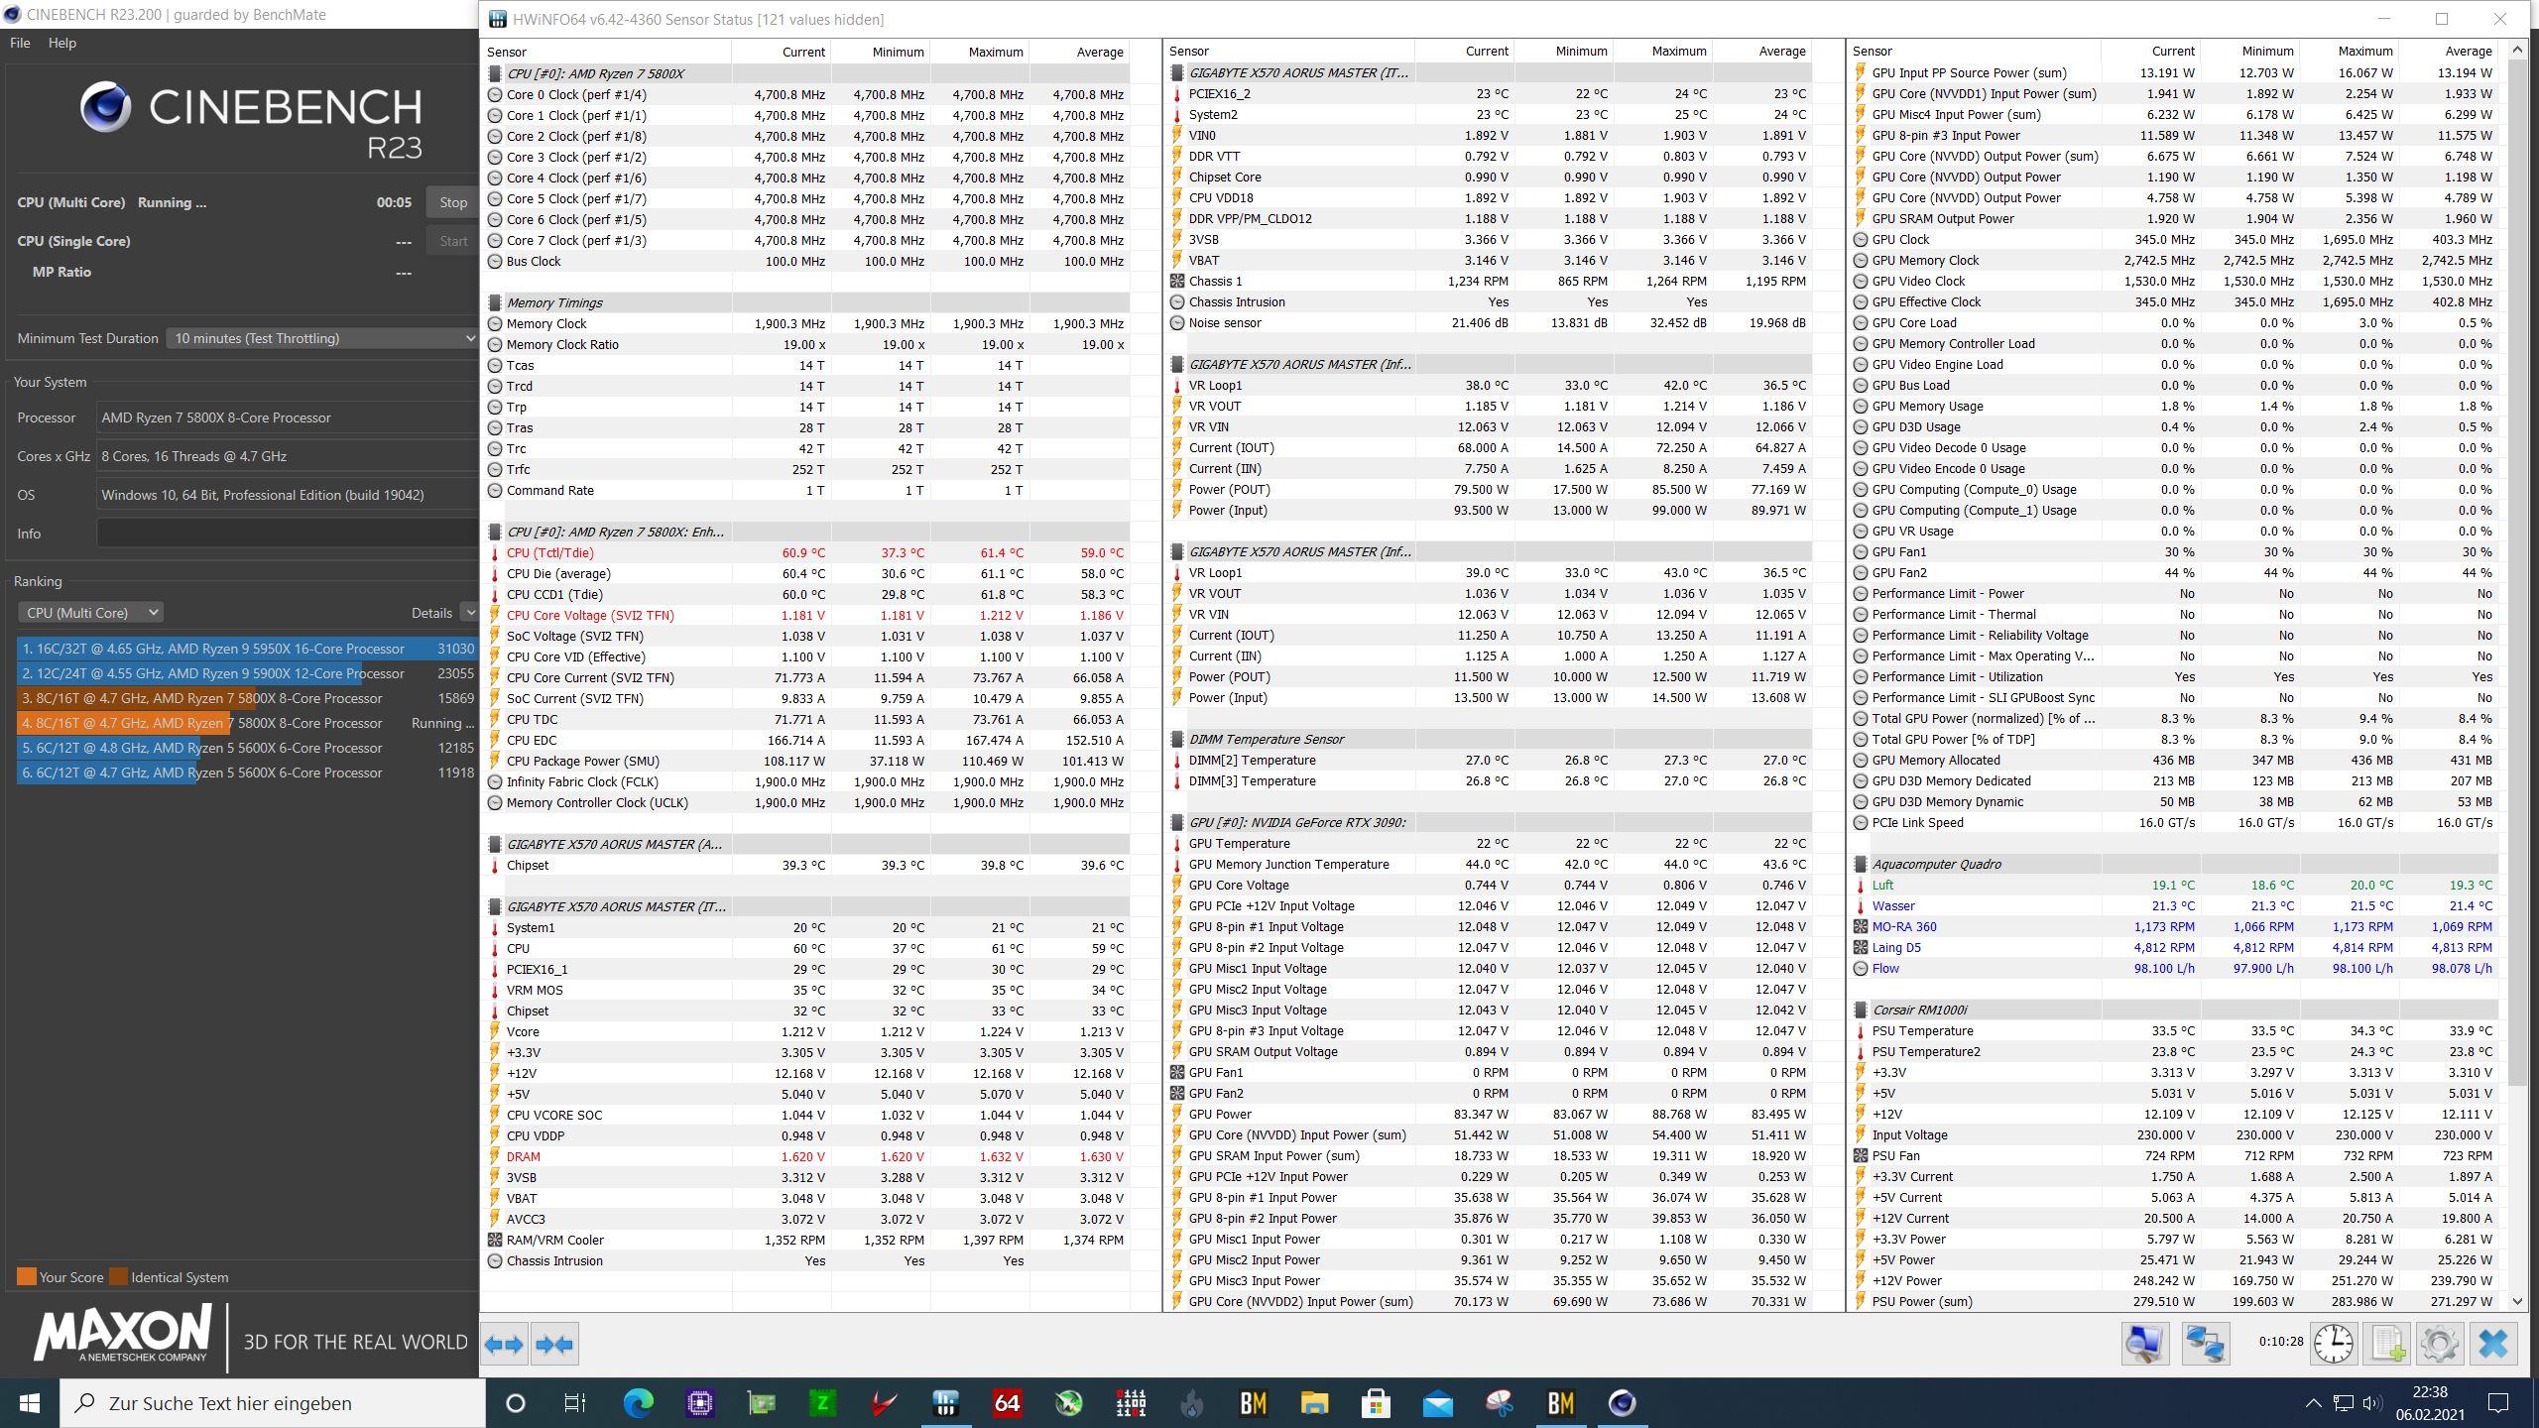Click the HWiNFO network sensors sharing icon
This screenshot has height=1428, width=2539.
(2206, 1345)
